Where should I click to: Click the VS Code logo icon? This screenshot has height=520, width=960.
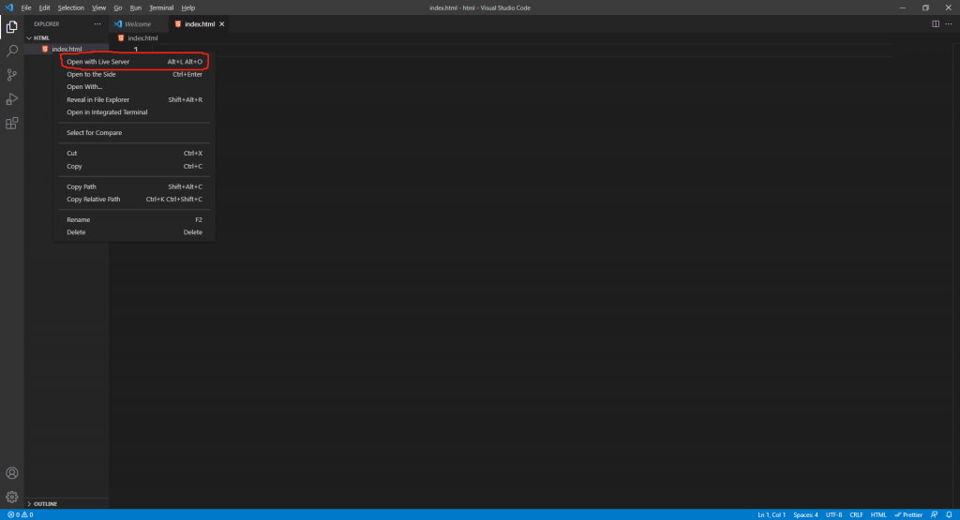tap(9, 7)
